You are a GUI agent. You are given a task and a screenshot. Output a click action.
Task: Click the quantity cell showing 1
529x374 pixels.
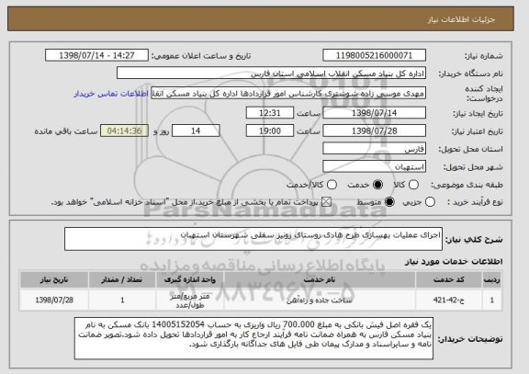[x=122, y=300]
